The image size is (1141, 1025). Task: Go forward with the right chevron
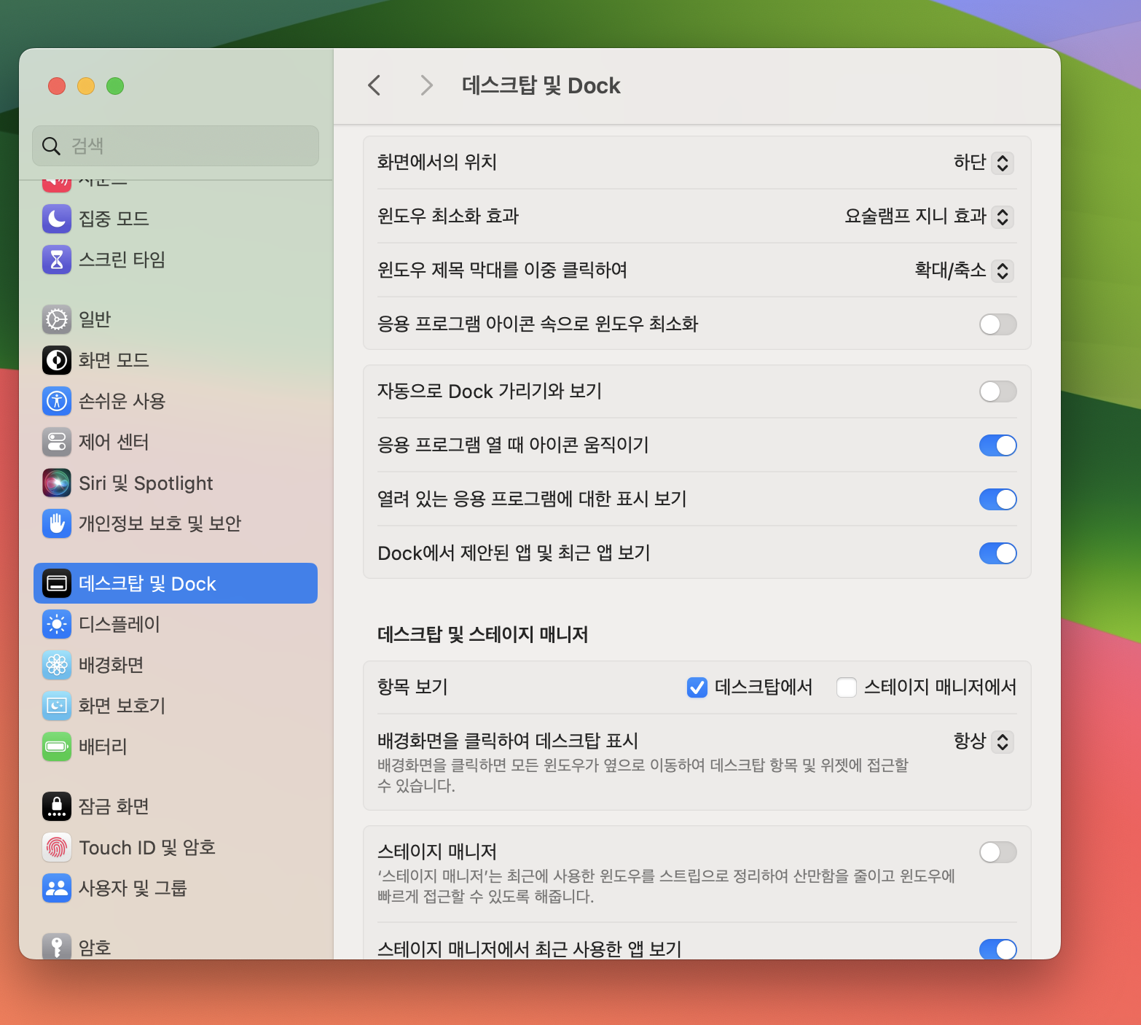coord(427,85)
